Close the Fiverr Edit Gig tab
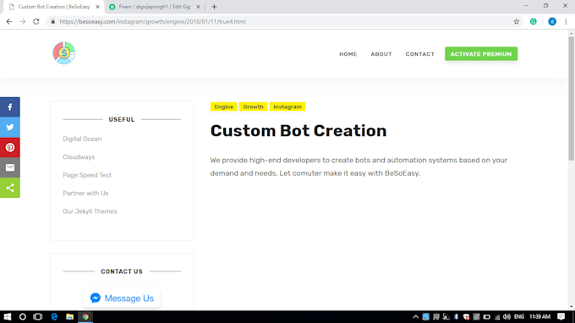 click(198, 7)
